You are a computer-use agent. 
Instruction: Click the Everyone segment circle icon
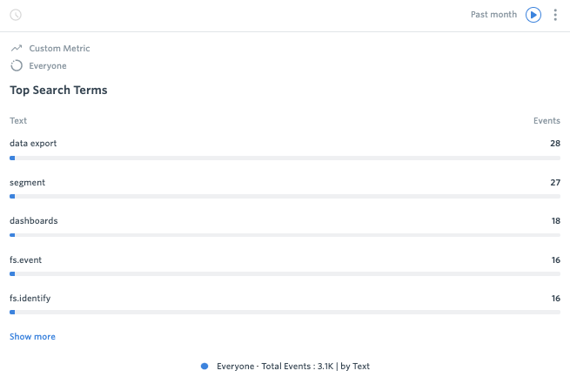pos(17,66)
